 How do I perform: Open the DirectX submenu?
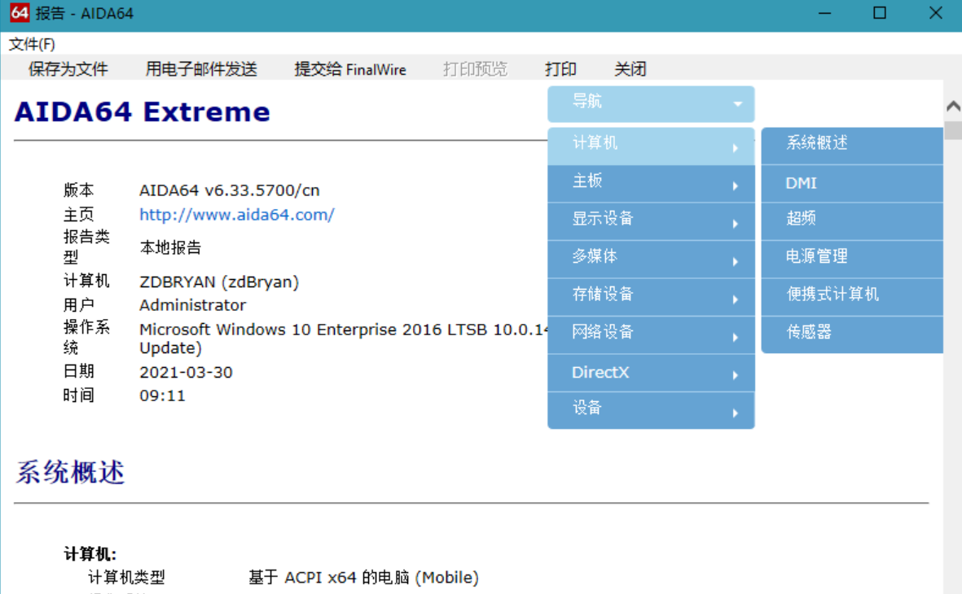click(651, 374)
